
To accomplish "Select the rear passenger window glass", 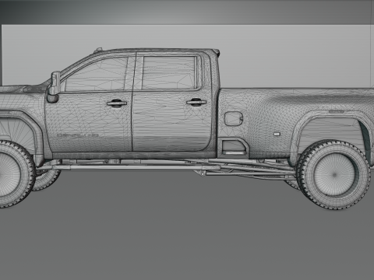I will [169, 73].
